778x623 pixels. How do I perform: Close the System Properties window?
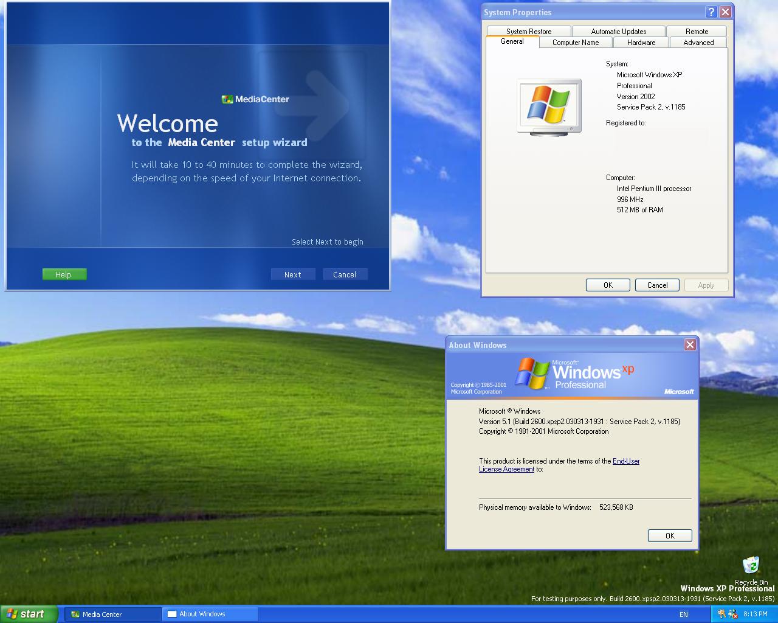(x=725, y=12)
